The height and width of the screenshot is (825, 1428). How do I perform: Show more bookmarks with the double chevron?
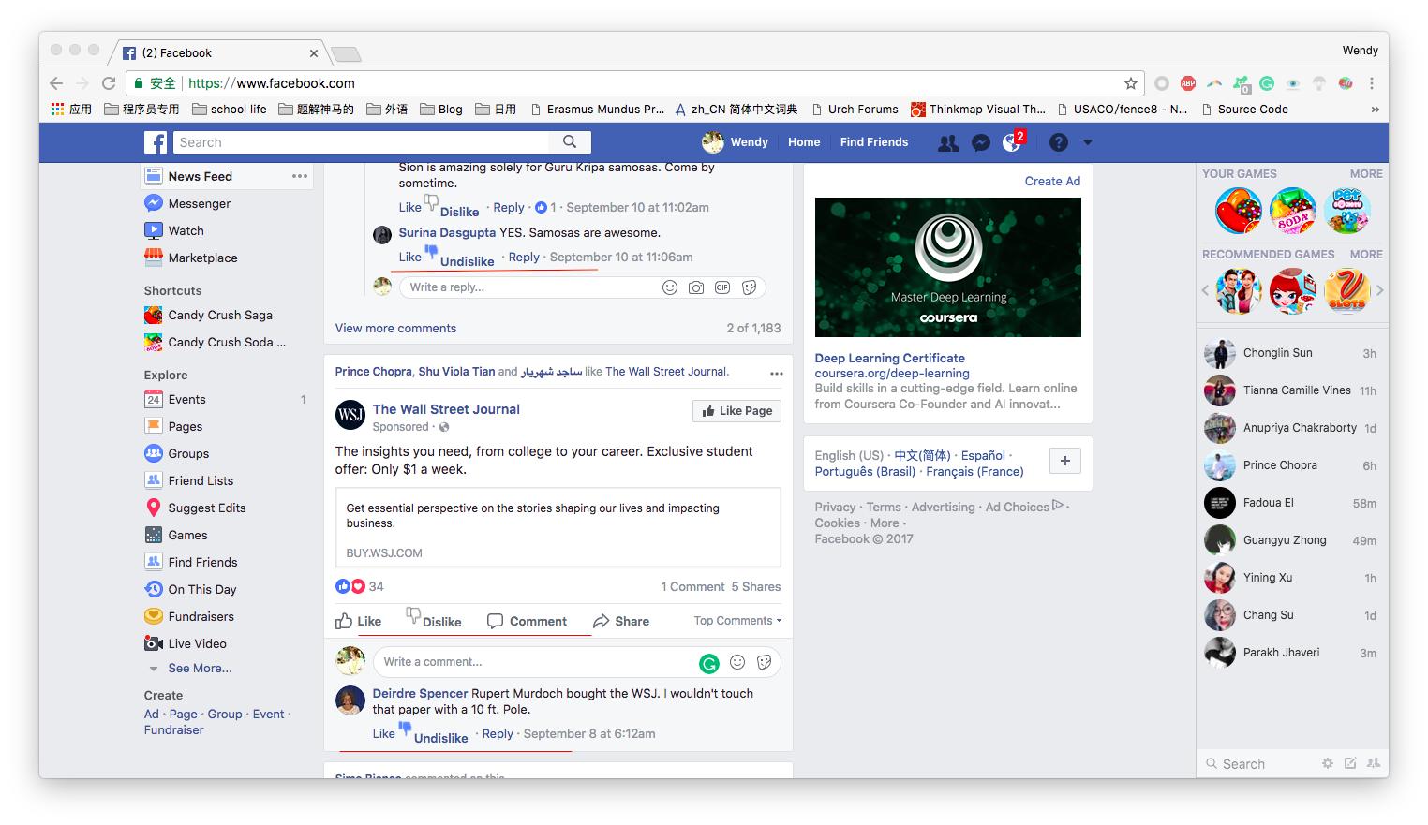1375,110
